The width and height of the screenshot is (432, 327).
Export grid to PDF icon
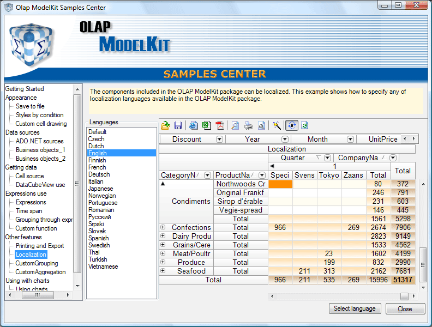coord(220,125)
